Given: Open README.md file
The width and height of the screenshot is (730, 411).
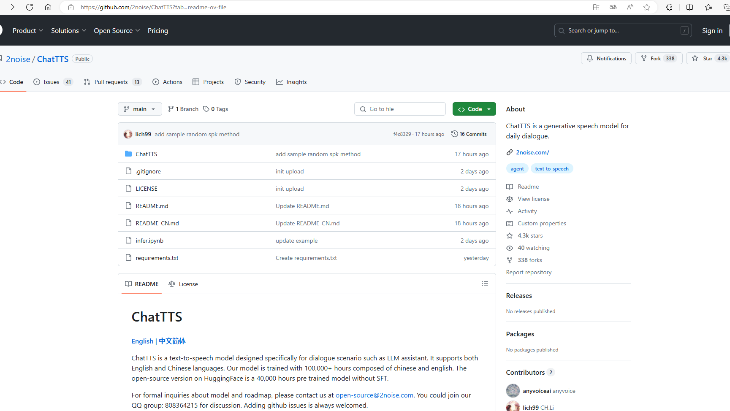Looking at the screenshot, I should pyautogui.click(x=152, y=206).
